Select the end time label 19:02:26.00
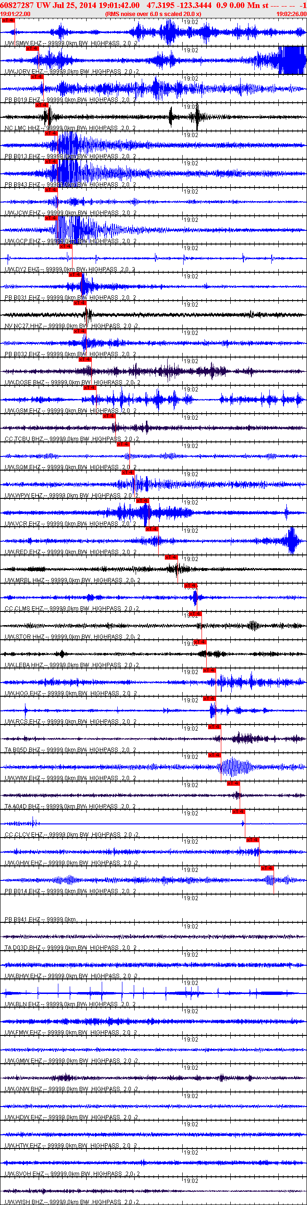307x1205 pixels. tap(291, 14)
